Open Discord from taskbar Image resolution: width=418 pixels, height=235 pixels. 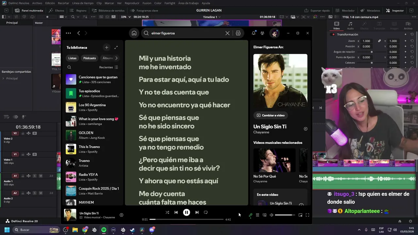point(152,230)
